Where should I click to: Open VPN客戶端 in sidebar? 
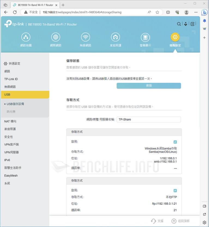coord(11,144)
